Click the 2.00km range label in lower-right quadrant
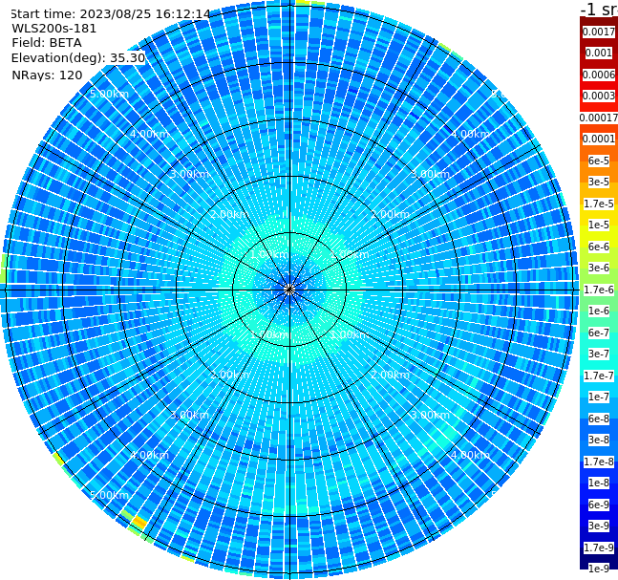 click(391, 375)
